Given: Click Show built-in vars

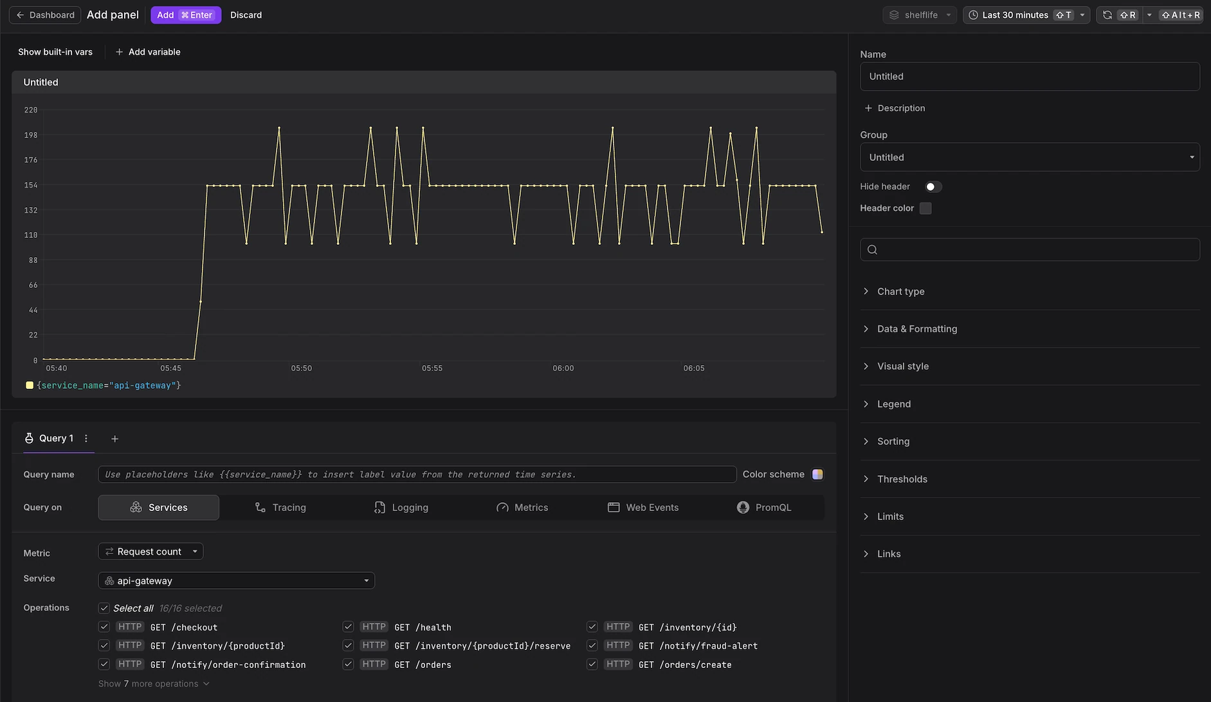Looking at the screenshot, I should [x=55, y=52].
